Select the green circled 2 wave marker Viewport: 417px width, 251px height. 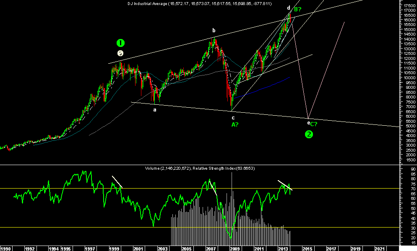point(309,135)
